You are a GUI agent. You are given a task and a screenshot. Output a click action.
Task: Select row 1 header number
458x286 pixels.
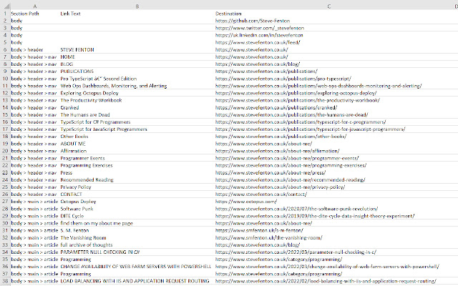(x=4, y=13)
